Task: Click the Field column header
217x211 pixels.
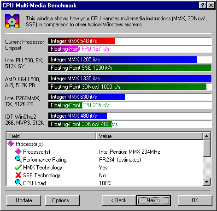Action: click(51, 136)
